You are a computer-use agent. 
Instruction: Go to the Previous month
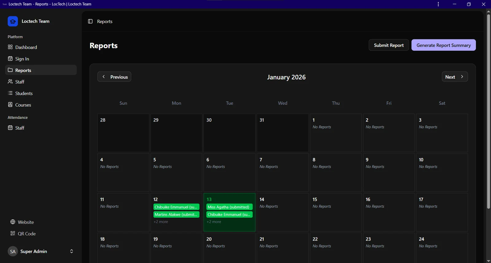pyautogui.click(x=114, y=77)
